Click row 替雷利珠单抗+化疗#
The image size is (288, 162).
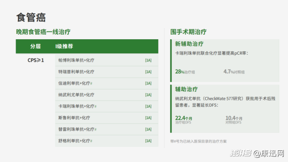click(106, 129)
